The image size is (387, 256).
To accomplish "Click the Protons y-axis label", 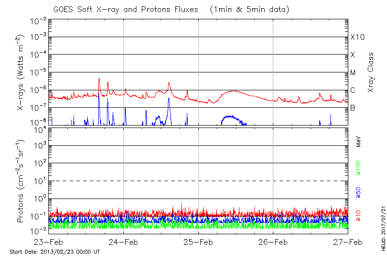I will pos(21,182).
